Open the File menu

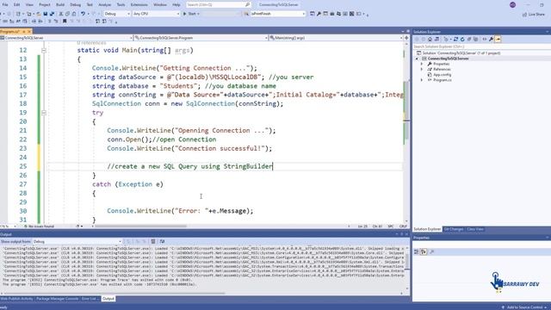[x=5, y=4]
